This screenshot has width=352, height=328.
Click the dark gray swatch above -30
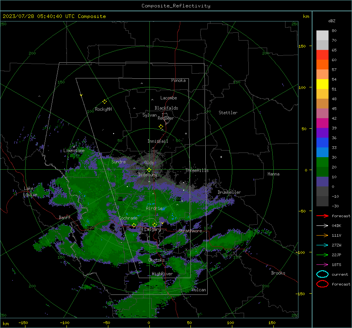322,201
